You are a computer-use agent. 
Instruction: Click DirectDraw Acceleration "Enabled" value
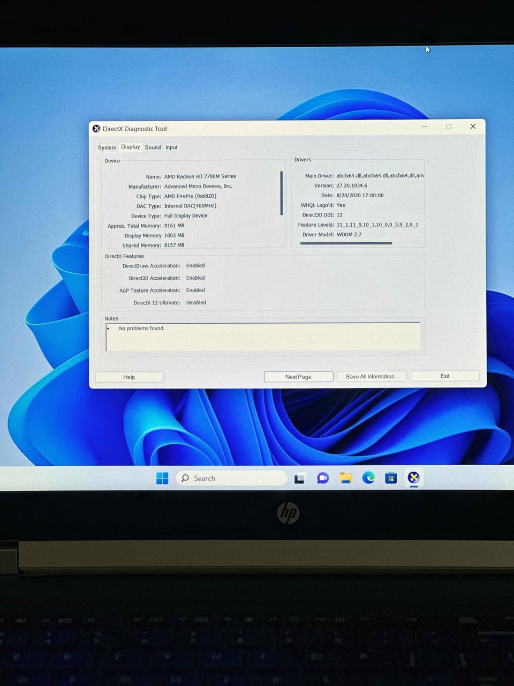point(195,265)
